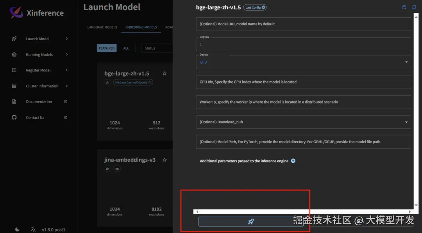Click the 512 max tokens value
This screenshot has height=233, width=422.
157,123
